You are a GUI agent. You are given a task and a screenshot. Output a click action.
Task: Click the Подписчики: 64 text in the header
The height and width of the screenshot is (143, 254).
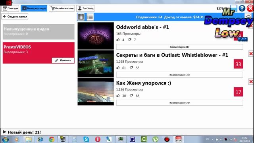point(149,17)
